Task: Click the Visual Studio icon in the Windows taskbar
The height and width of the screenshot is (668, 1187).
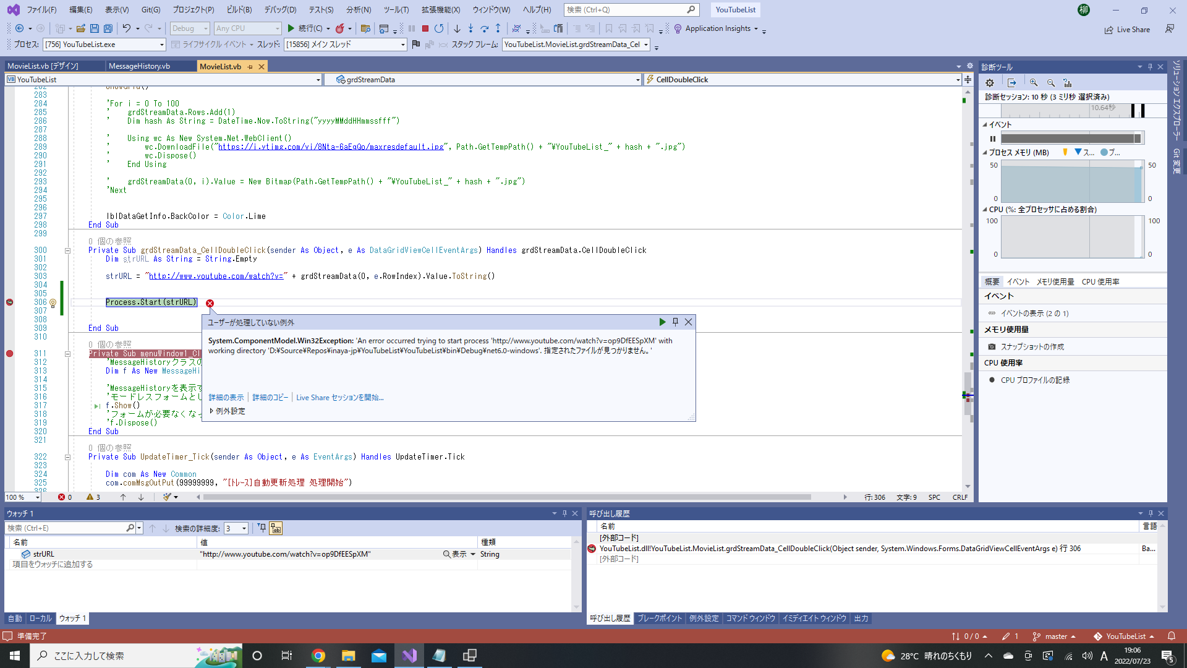Action: tap(409, 656)
